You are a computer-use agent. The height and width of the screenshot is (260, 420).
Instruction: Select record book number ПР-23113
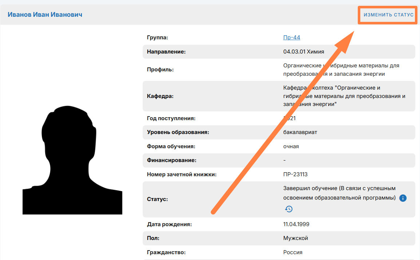pos(295,174)
